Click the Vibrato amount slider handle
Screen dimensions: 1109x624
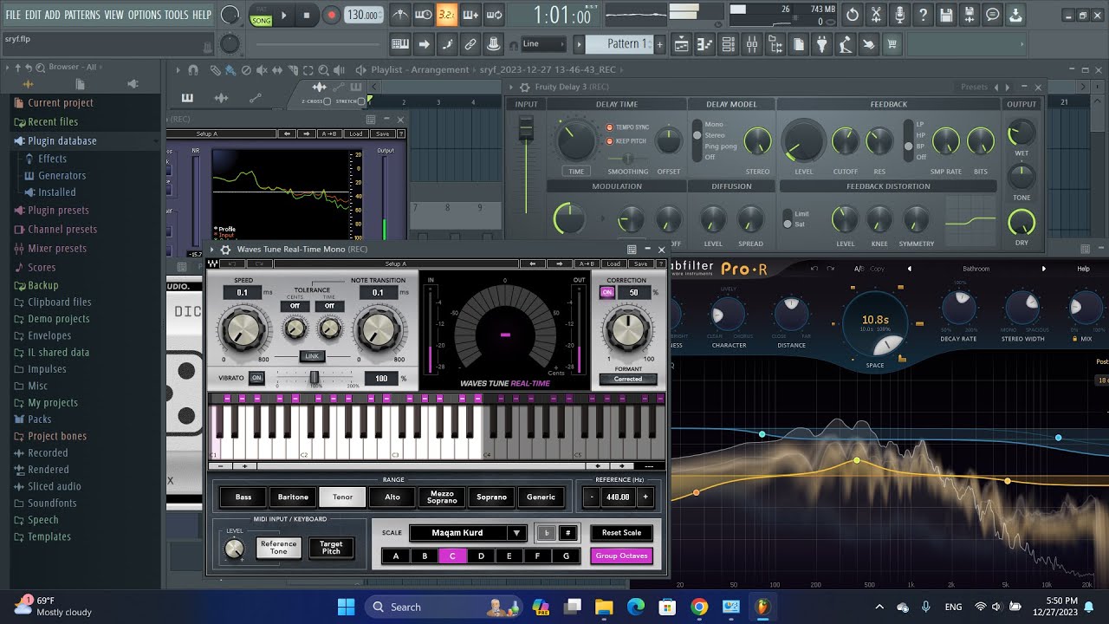pyautogui.click(x=315, y=378)
